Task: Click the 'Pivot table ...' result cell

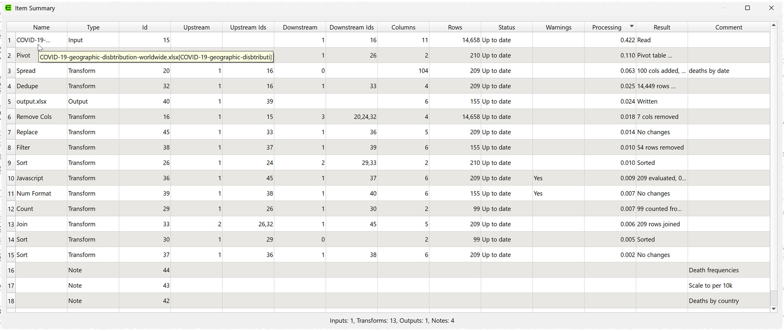Action: pos(662,55)
